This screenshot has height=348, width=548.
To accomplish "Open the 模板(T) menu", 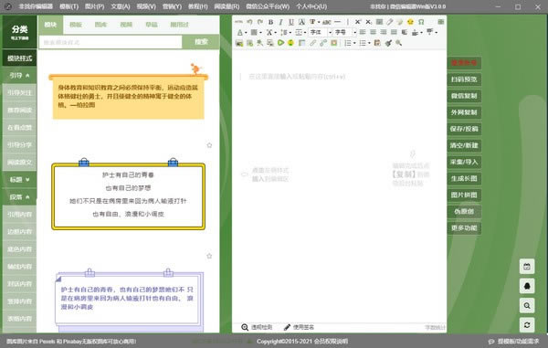I will point(68,6).
